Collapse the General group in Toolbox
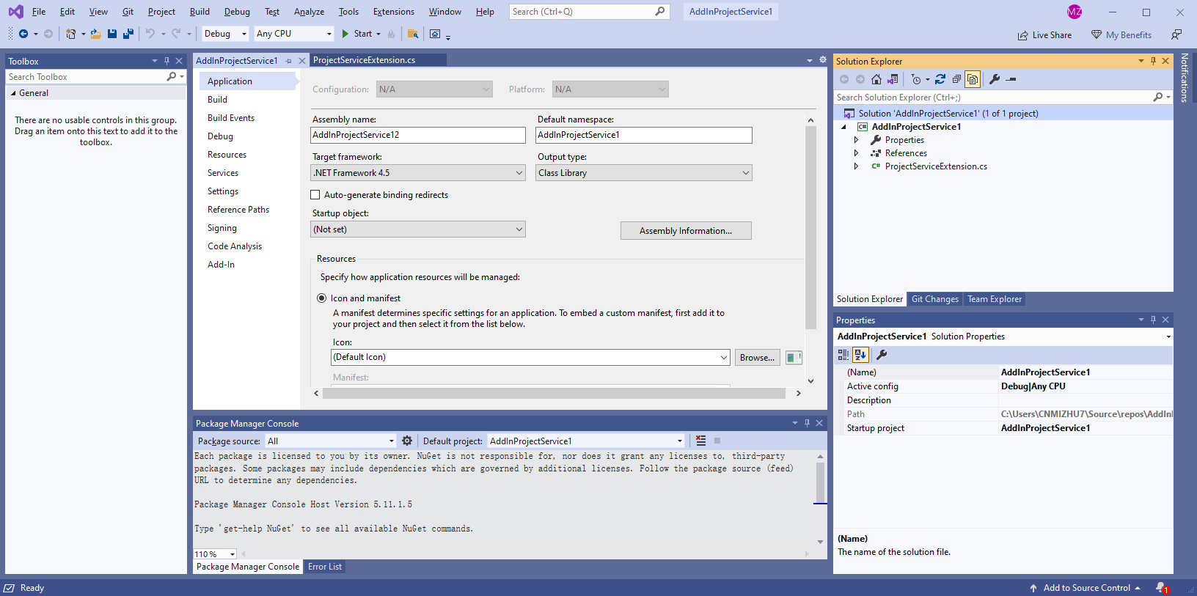The image size is (1197, 596). coord(13,93)
